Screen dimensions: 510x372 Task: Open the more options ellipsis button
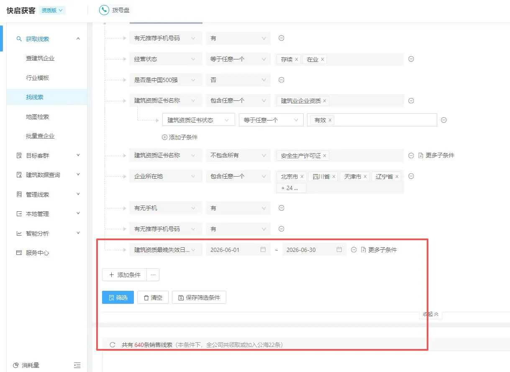(153, 275)
